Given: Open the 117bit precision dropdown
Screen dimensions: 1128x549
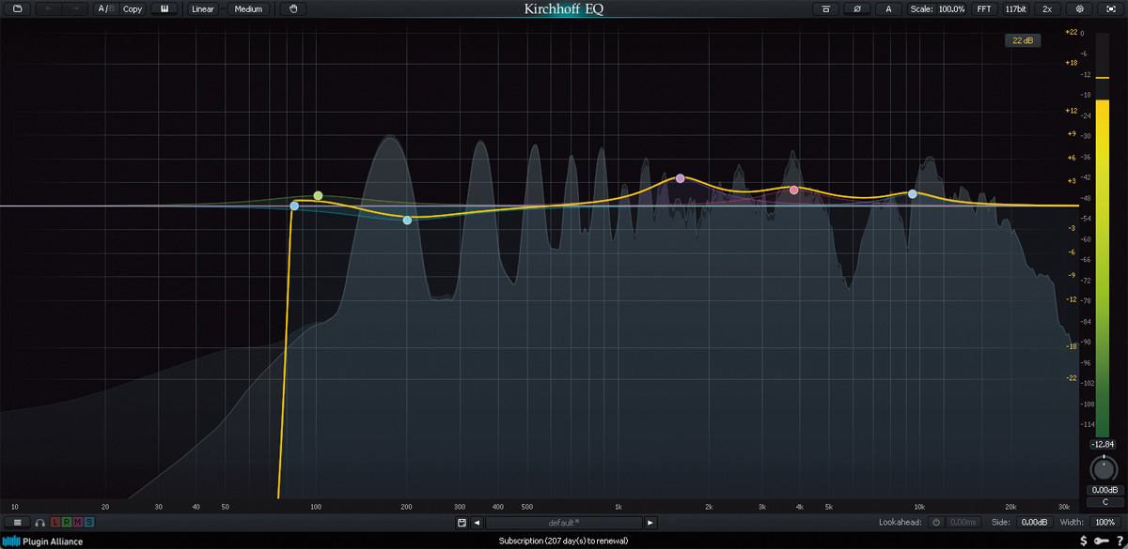Looking at the screenshot, I should (1015, 8).
